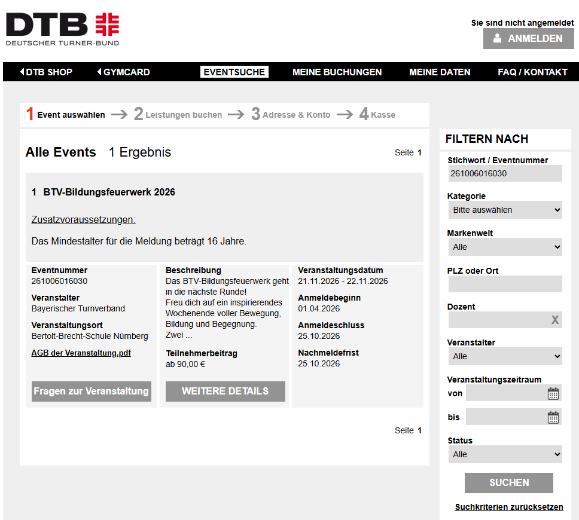Clear the Dozent field with the X
579x520 pixels.
(554, 320)
